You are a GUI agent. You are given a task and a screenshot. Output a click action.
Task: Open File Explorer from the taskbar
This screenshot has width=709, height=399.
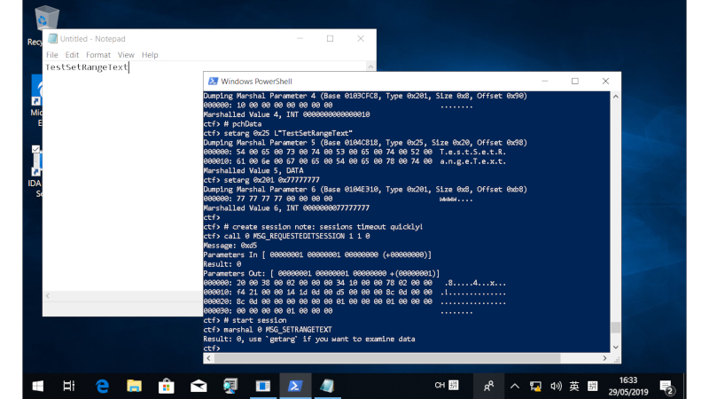pos(134,386)
